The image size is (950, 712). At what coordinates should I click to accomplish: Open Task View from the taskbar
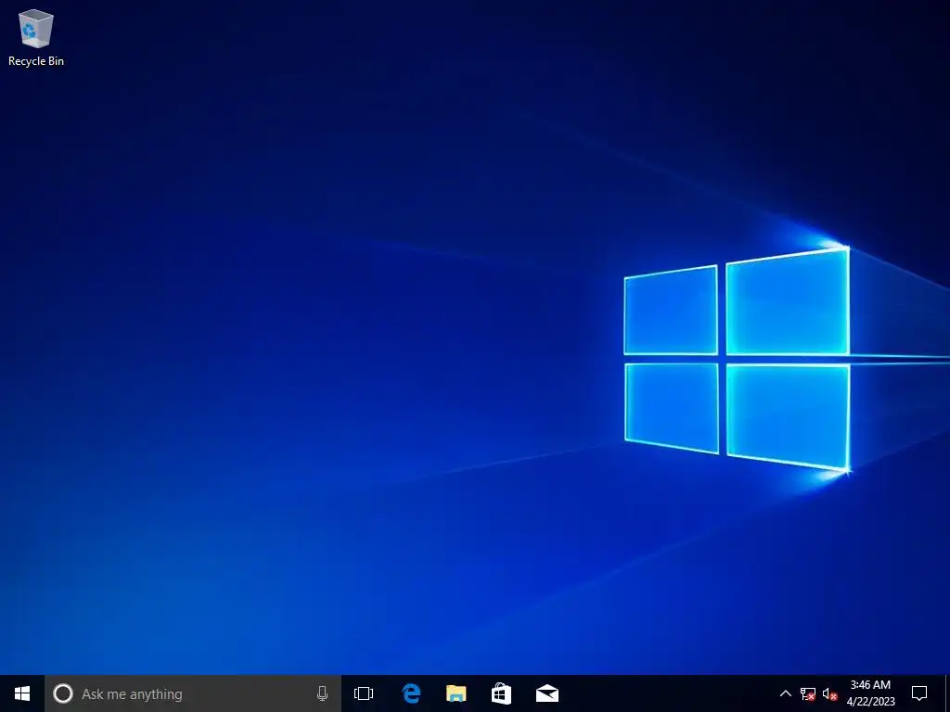364,693
